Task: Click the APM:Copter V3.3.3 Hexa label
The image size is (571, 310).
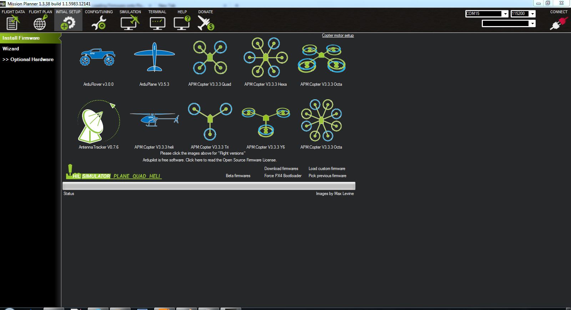Action: click(266, 84)
